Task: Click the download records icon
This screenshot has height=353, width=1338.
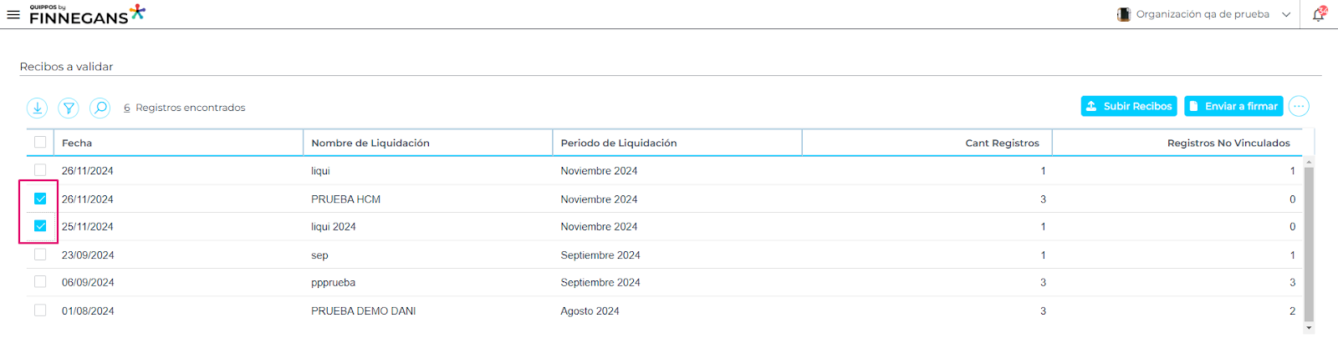Action: (38, 108)
